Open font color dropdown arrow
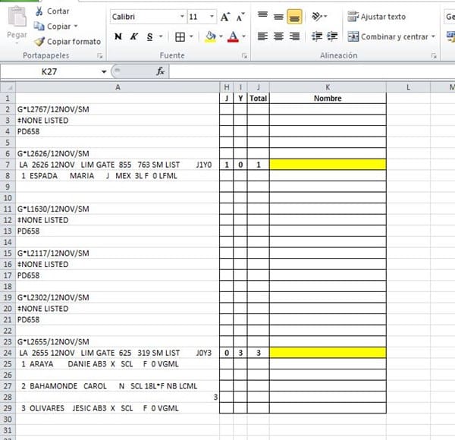 point(243,36)
